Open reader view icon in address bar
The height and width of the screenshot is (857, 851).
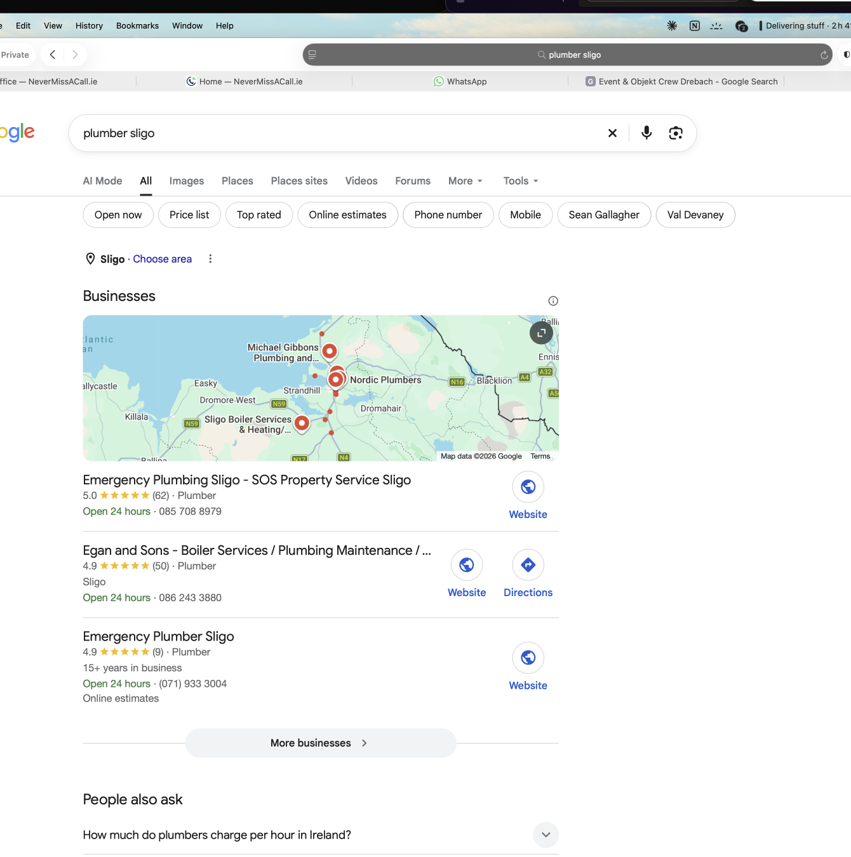(x=312, y=55)
